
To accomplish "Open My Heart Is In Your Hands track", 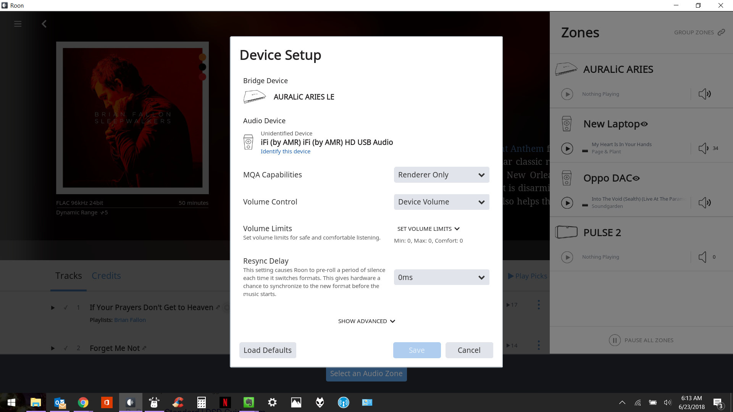I will pyautogui.click(x=622, y=145).
